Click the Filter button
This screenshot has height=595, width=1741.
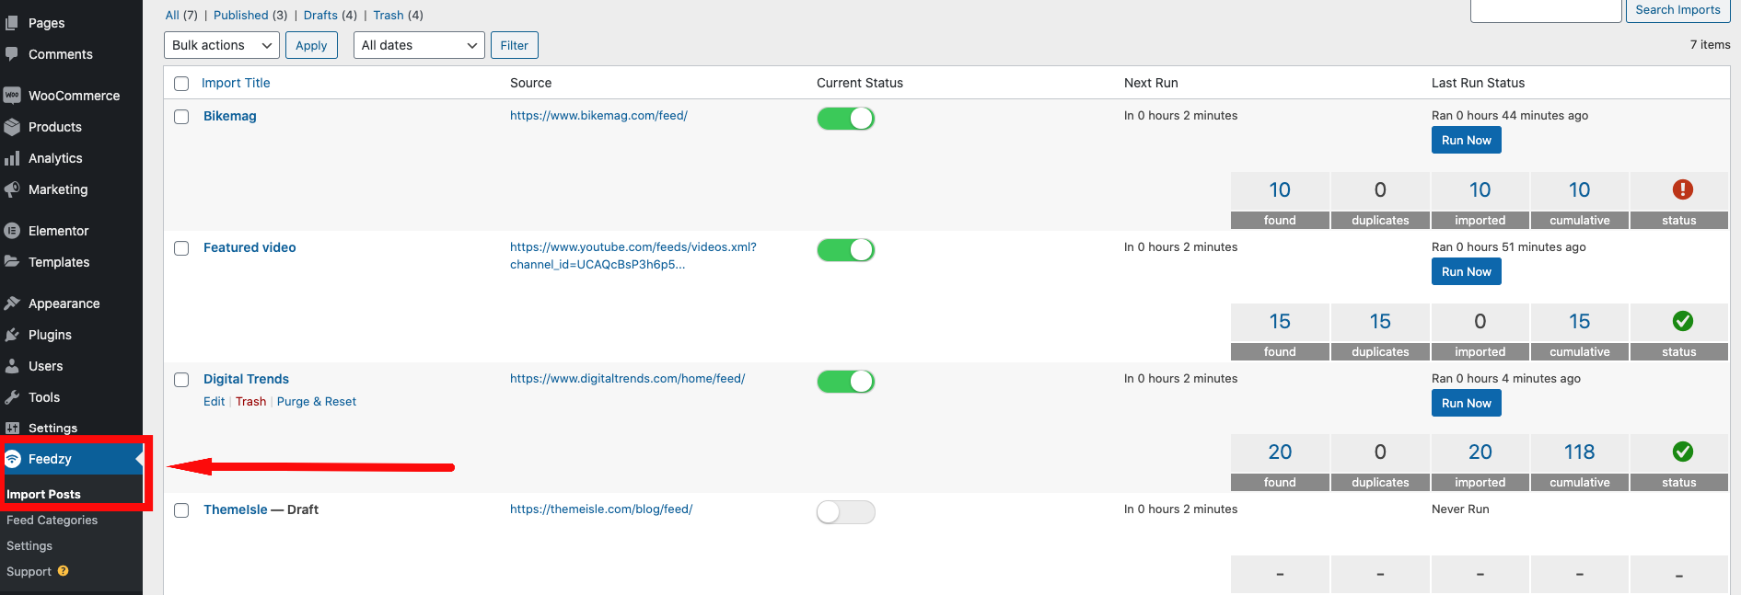click(x=514, y=45)
